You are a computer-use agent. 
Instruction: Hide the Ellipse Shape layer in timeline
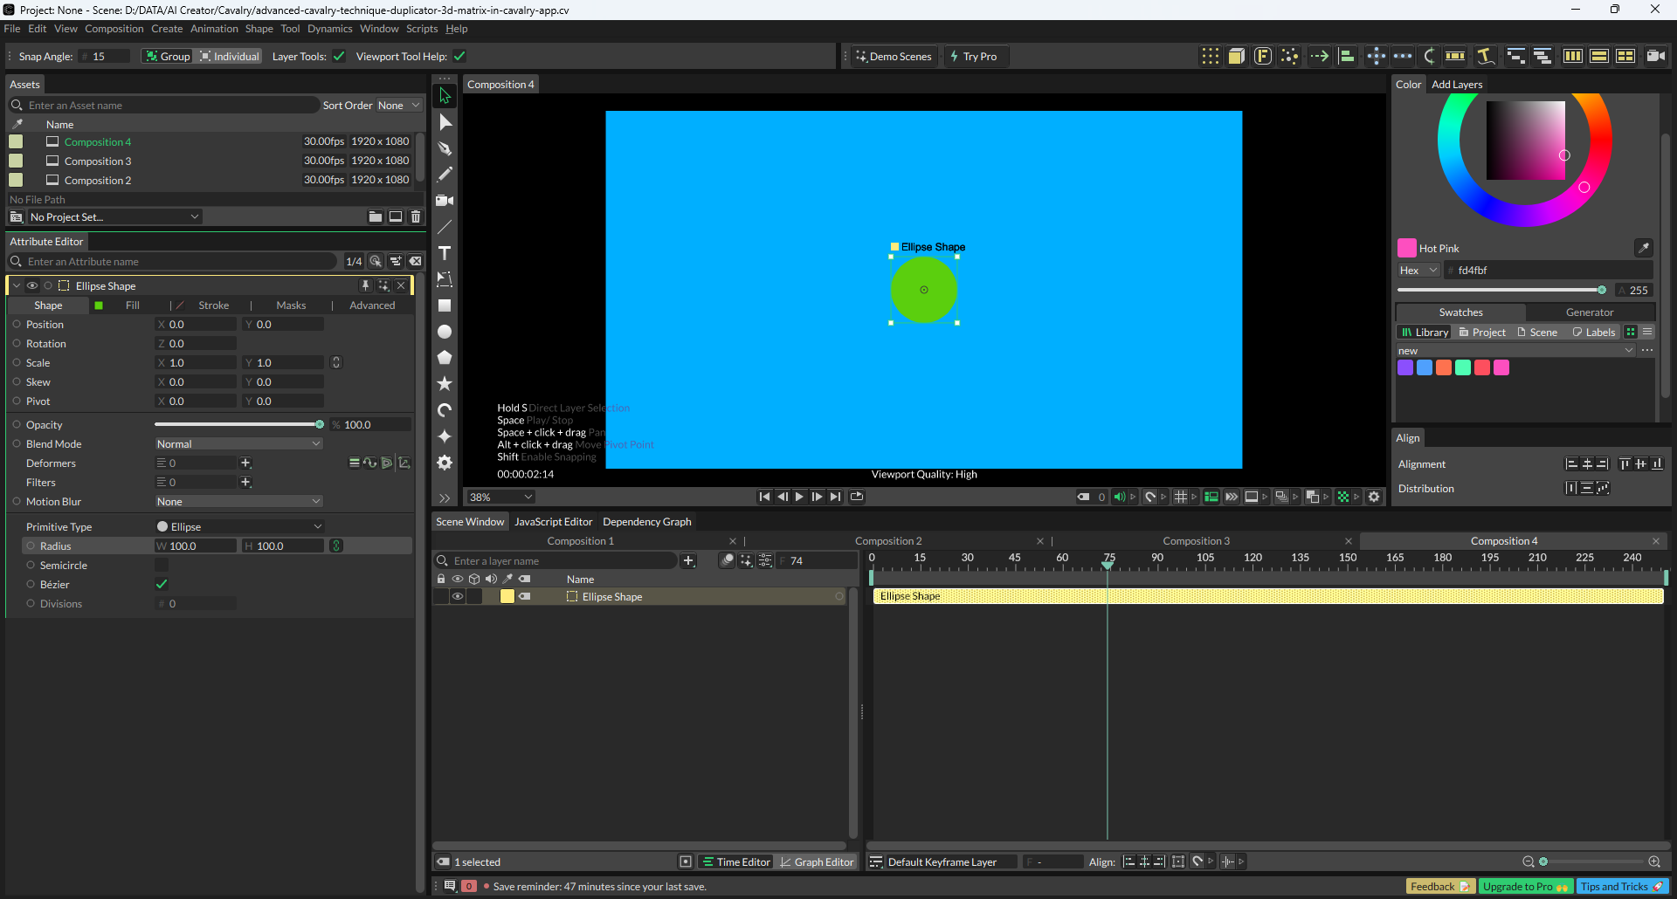457,597
